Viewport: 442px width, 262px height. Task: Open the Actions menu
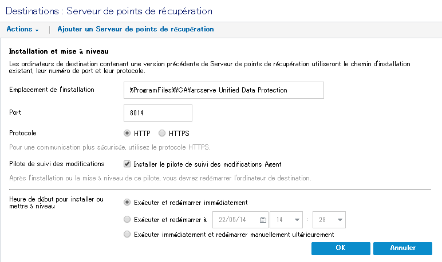tap(19, 29)
